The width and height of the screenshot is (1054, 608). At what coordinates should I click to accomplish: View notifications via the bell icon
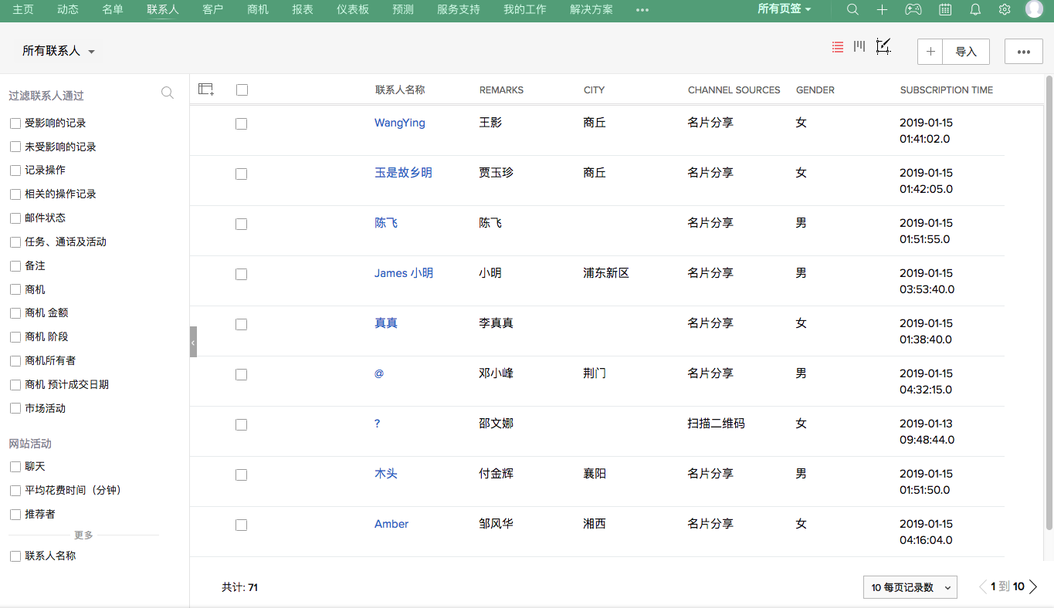tap(974, 10)
